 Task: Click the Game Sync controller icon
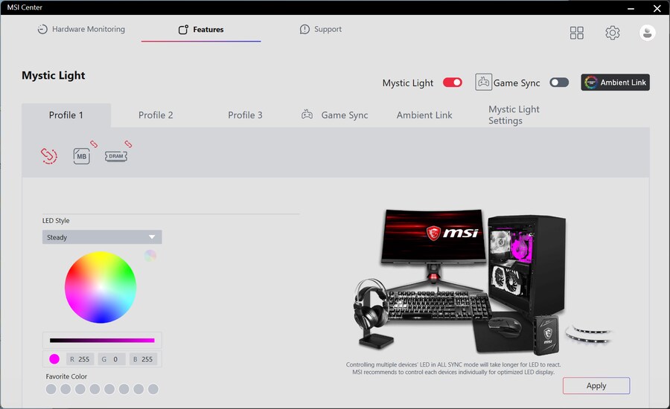[484, 83]
